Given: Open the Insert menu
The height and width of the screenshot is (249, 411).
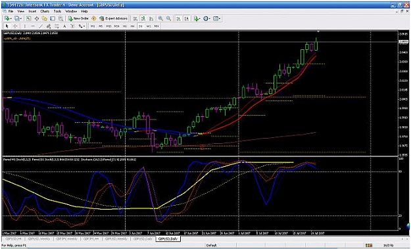Looking at the screenshot, I should click(32, 11).
